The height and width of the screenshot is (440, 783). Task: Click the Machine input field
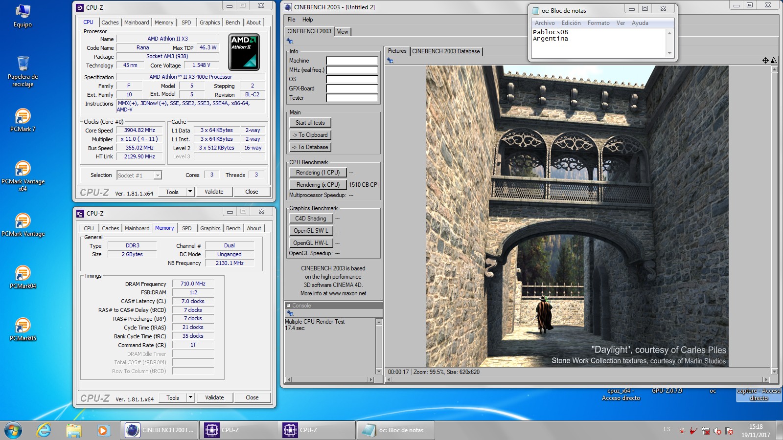[x=352, y=61]
